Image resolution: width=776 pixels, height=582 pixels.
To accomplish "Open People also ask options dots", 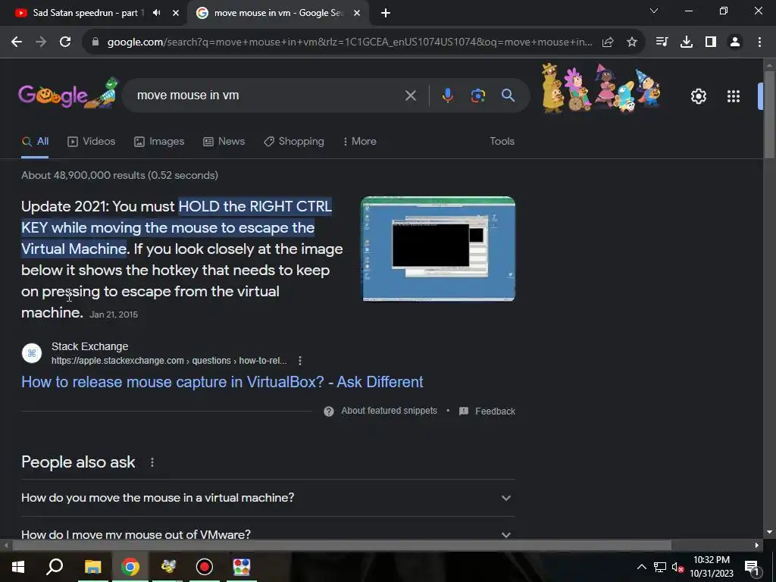I will tap(152, 462).
